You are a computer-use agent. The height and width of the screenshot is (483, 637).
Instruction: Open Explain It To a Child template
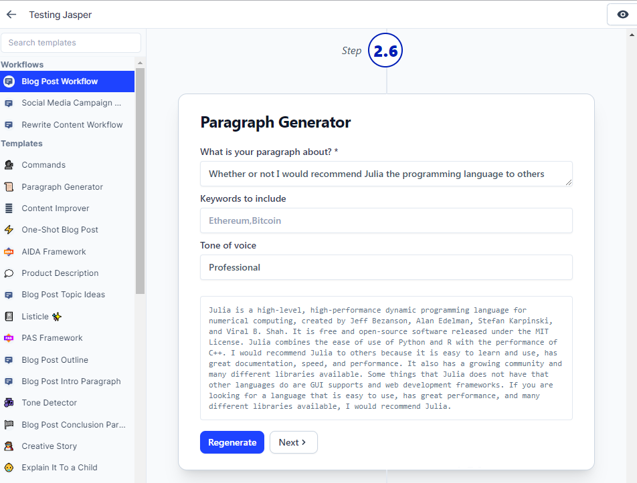pyautogui.click(x=60, y=468)
